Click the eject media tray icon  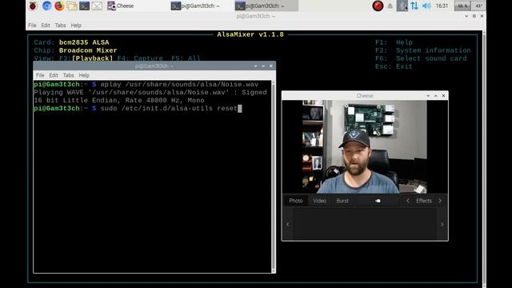point(390,6)
